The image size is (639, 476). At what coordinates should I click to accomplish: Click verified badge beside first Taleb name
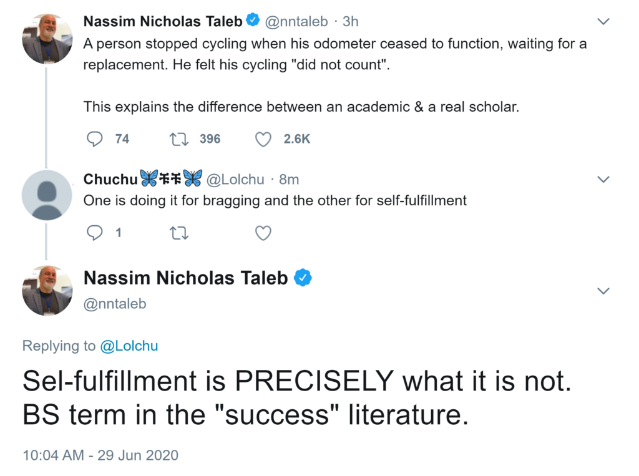(253, 21)
